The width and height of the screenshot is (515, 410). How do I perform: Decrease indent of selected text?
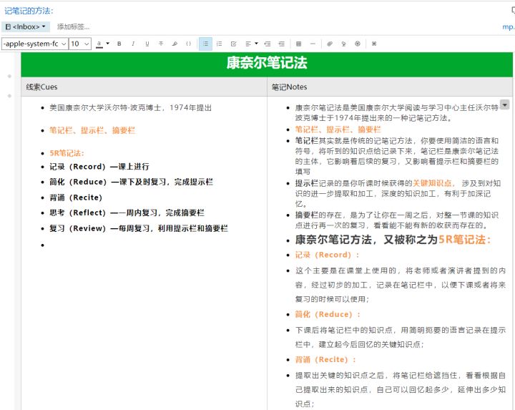[x=268, y=44]
